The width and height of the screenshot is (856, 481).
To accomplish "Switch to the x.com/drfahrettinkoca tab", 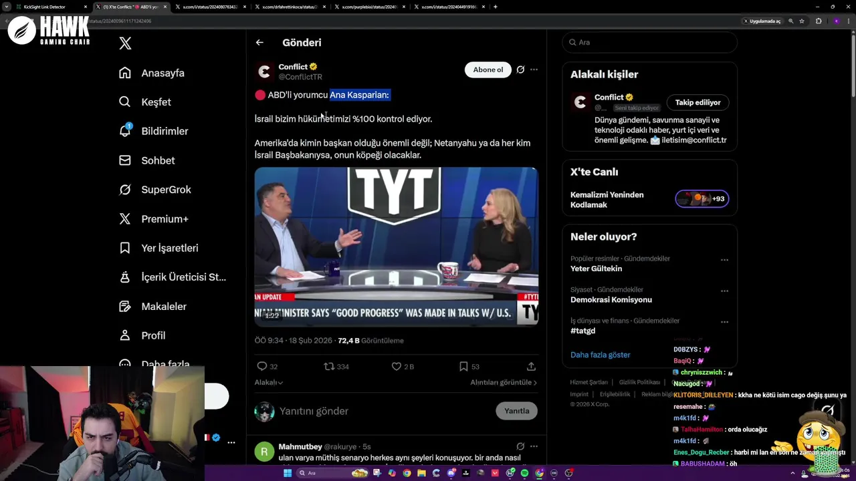I will click(289, 7).
